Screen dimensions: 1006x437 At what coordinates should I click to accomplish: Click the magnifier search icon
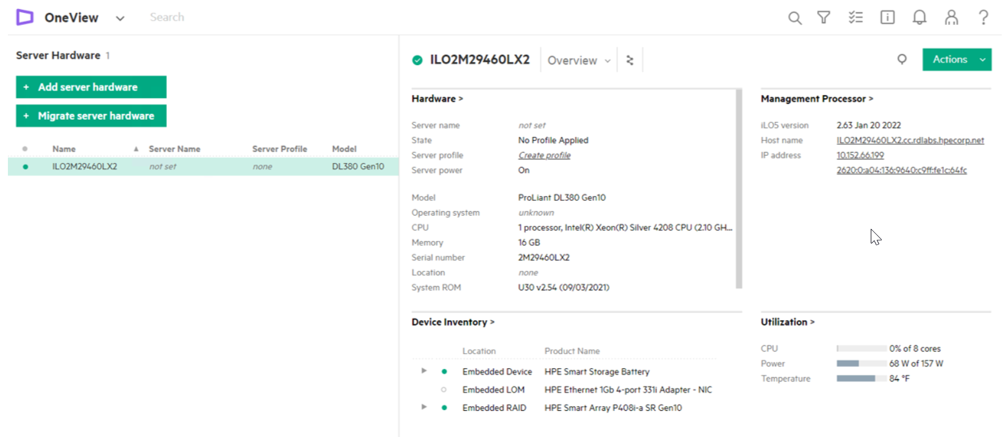(795, 18)
